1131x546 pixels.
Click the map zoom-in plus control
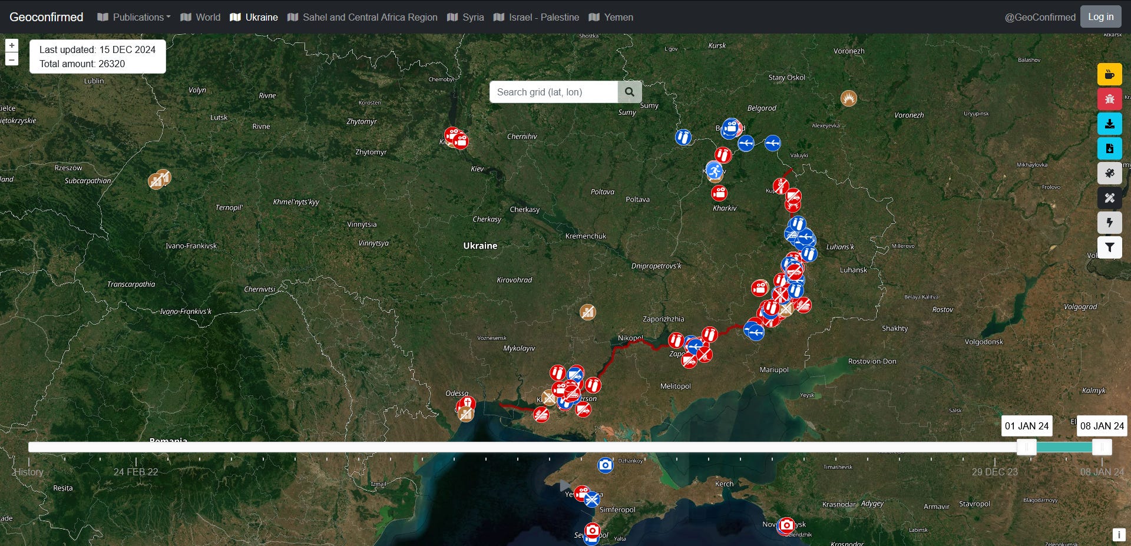click(11, 45)
